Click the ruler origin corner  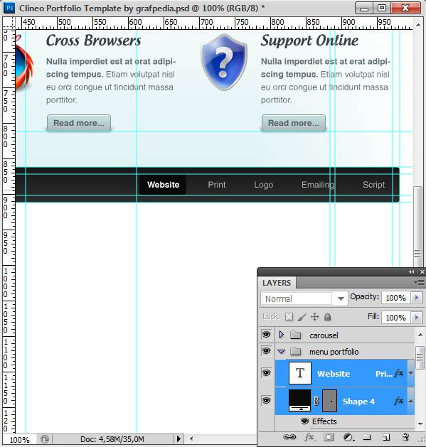(x=9, y=23)
